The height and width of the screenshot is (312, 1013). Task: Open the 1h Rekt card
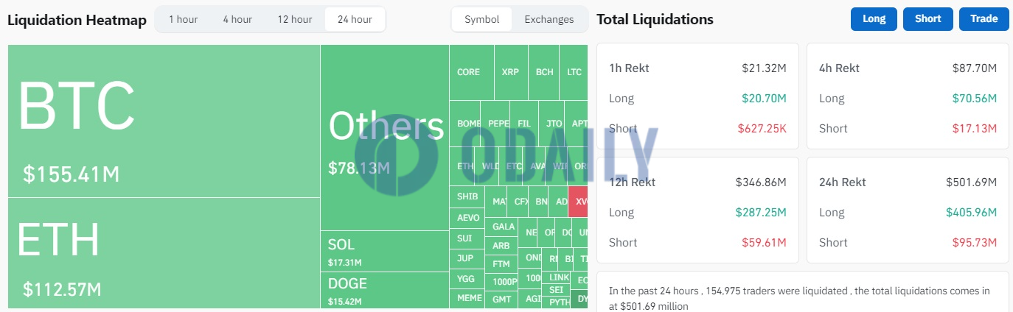click(x=697, y=96)
